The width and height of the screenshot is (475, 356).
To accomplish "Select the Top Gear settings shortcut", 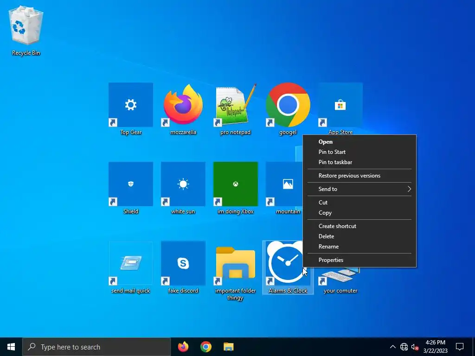I will click(x=130, y=105).
